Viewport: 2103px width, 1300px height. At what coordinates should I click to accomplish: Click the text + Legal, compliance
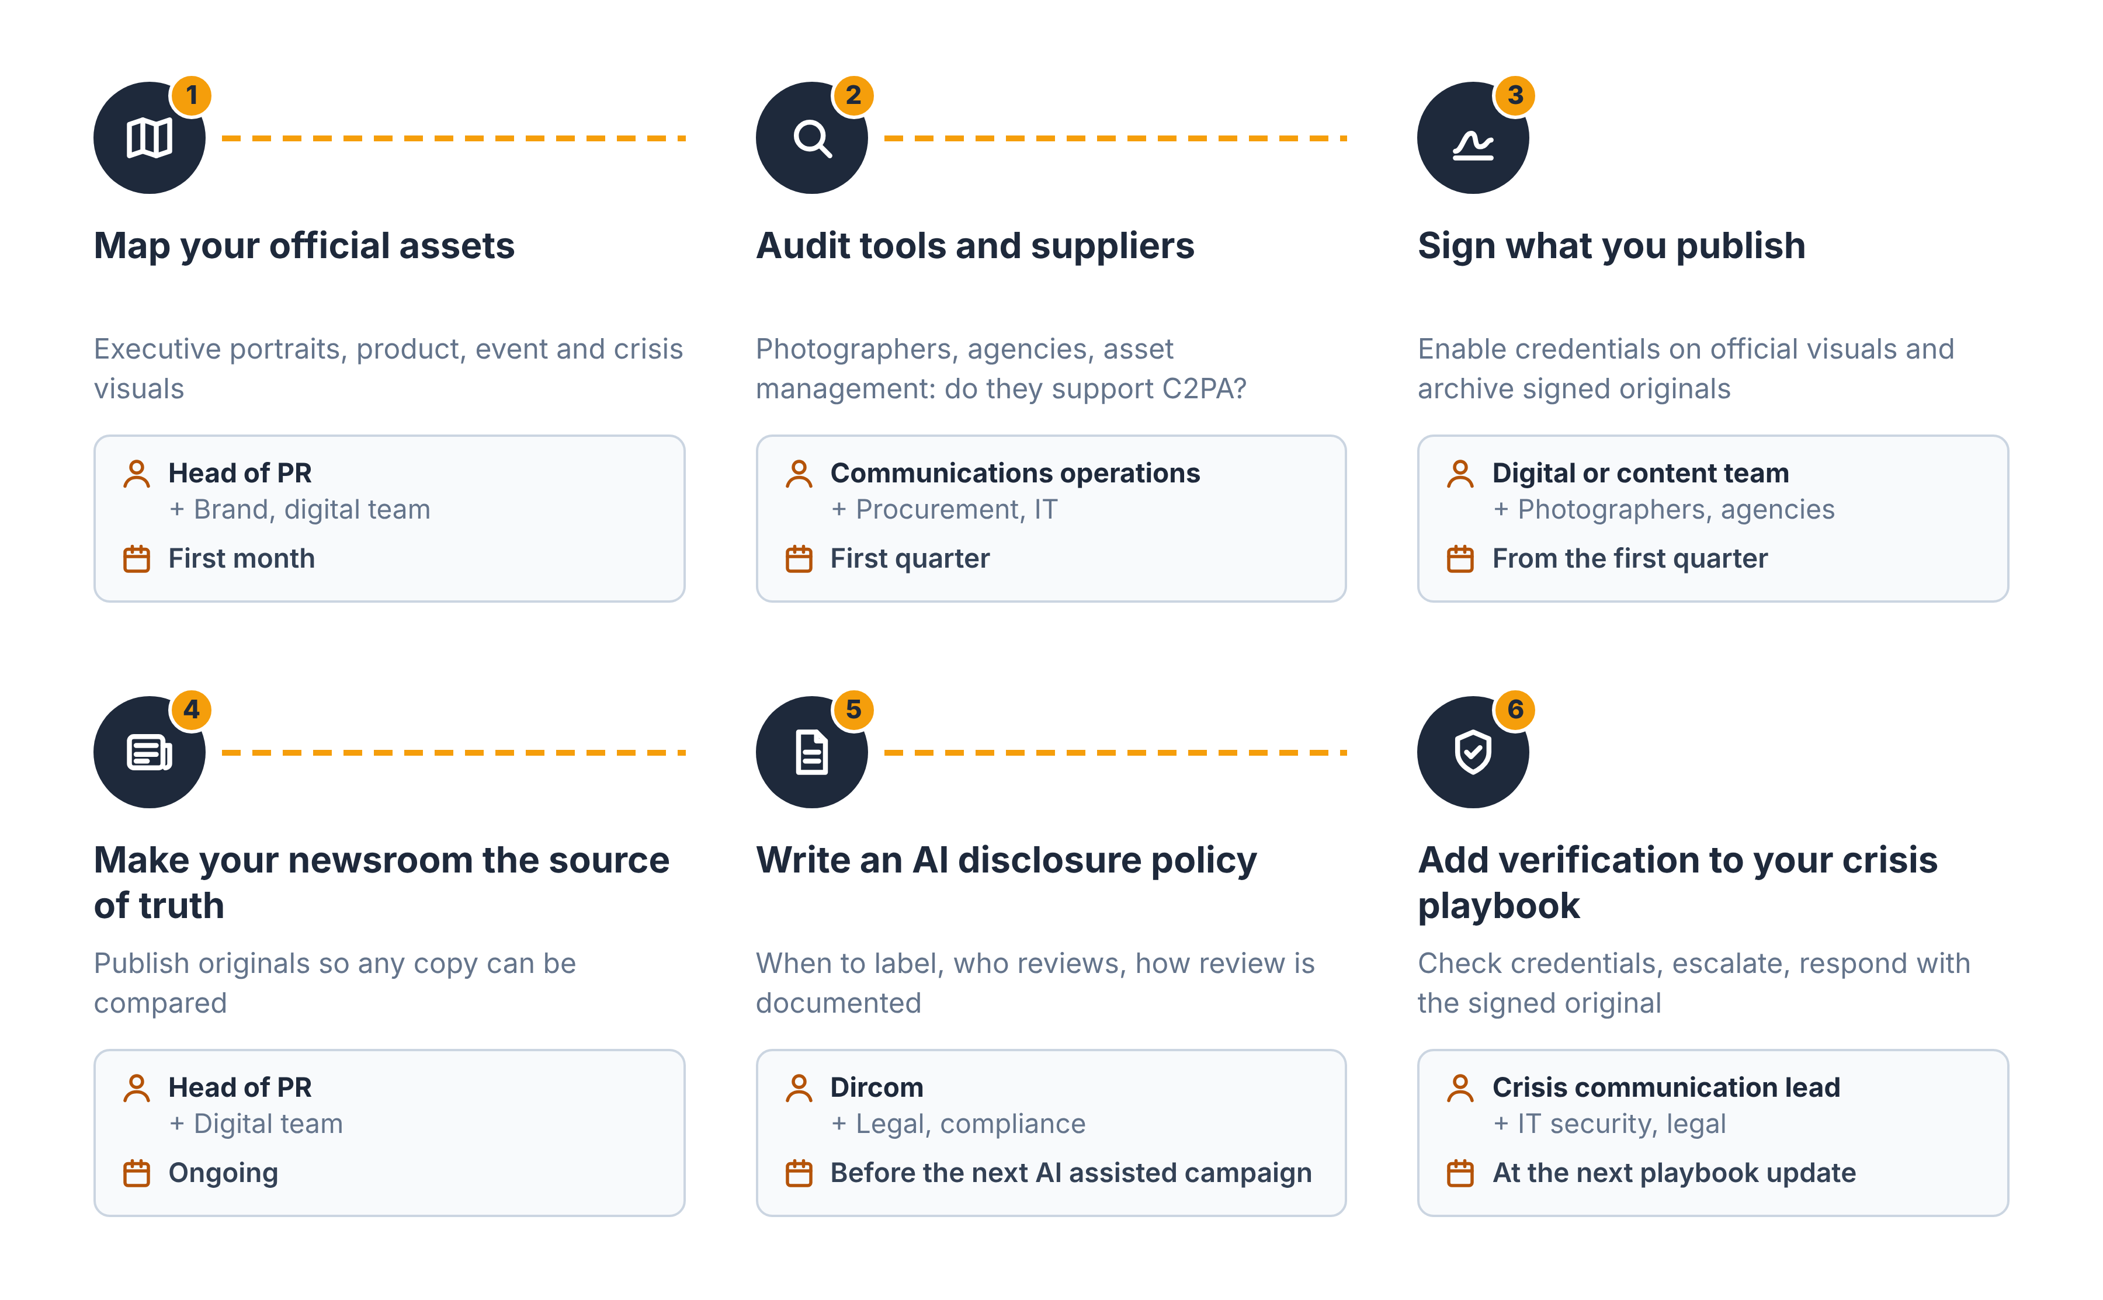pos(958,1124)
